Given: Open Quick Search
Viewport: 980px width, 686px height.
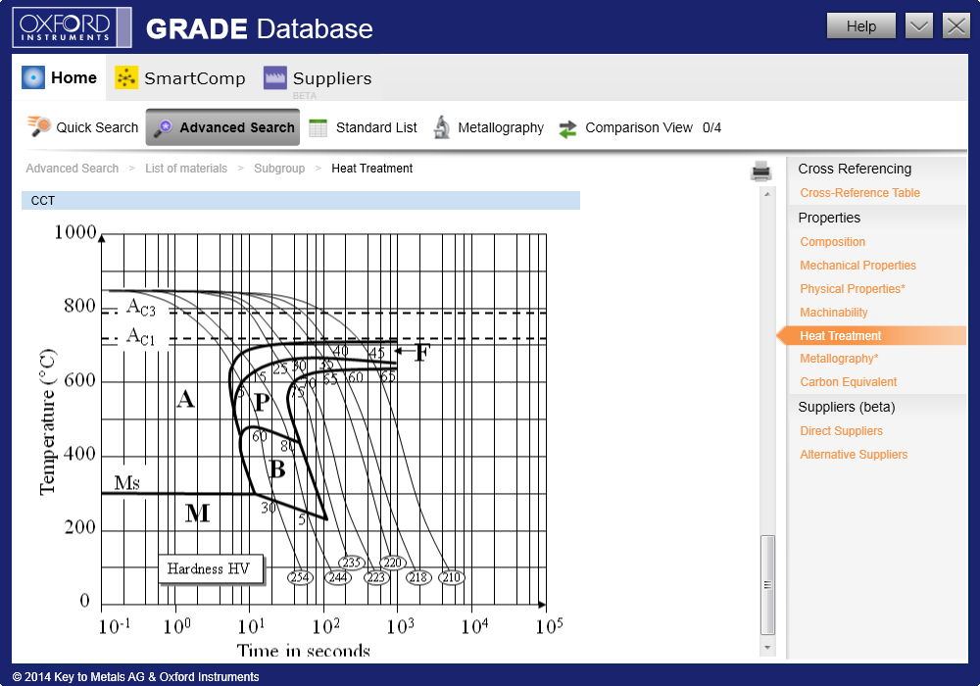Looking at the screenshot, I should click(82, 127).
